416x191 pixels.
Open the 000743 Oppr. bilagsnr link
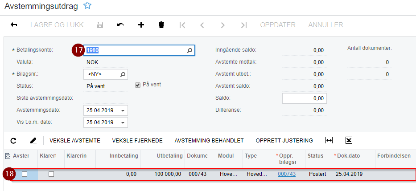point(286,174)
